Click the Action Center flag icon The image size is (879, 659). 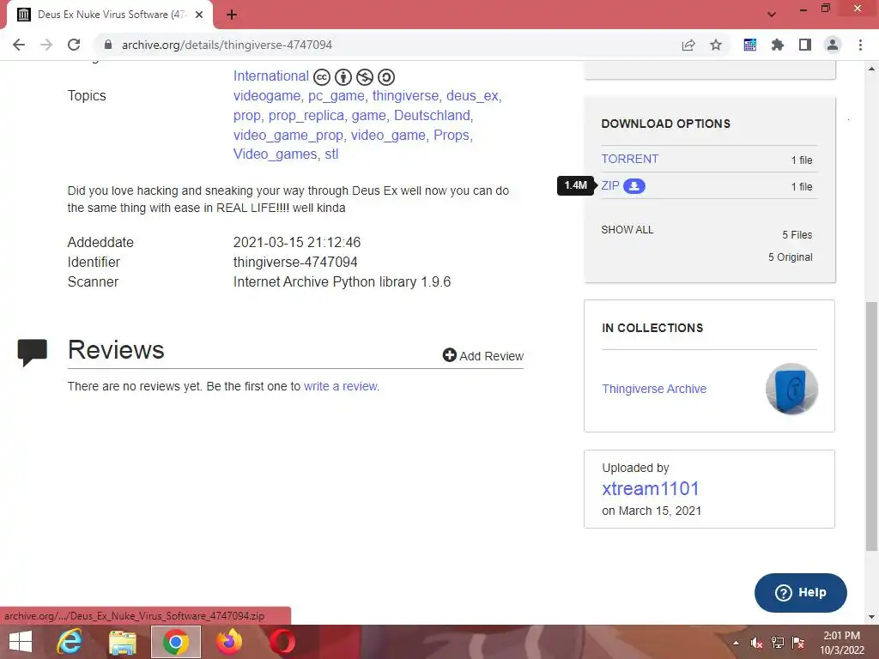point(798,643)
